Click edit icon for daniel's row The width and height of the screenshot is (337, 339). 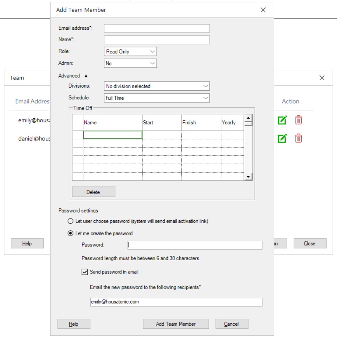coord(282,138)
